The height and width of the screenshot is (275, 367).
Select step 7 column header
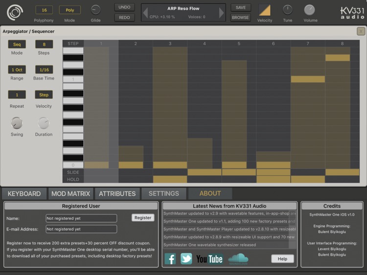[x=308, y=44]
